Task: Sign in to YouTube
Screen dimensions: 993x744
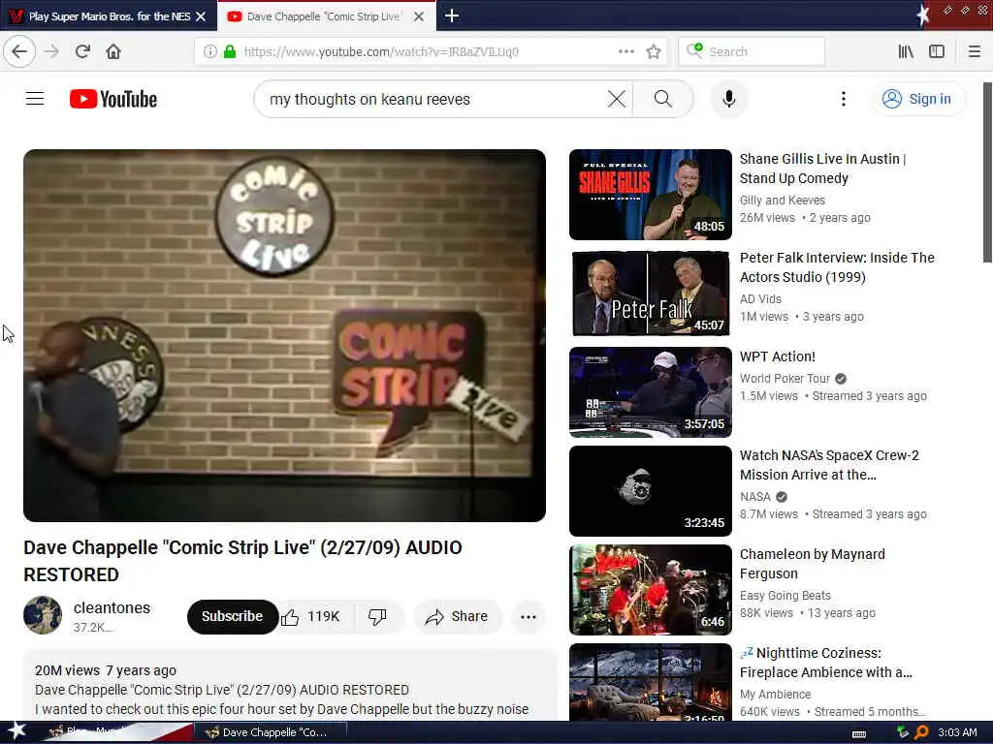Action: (x=918, y=99)
